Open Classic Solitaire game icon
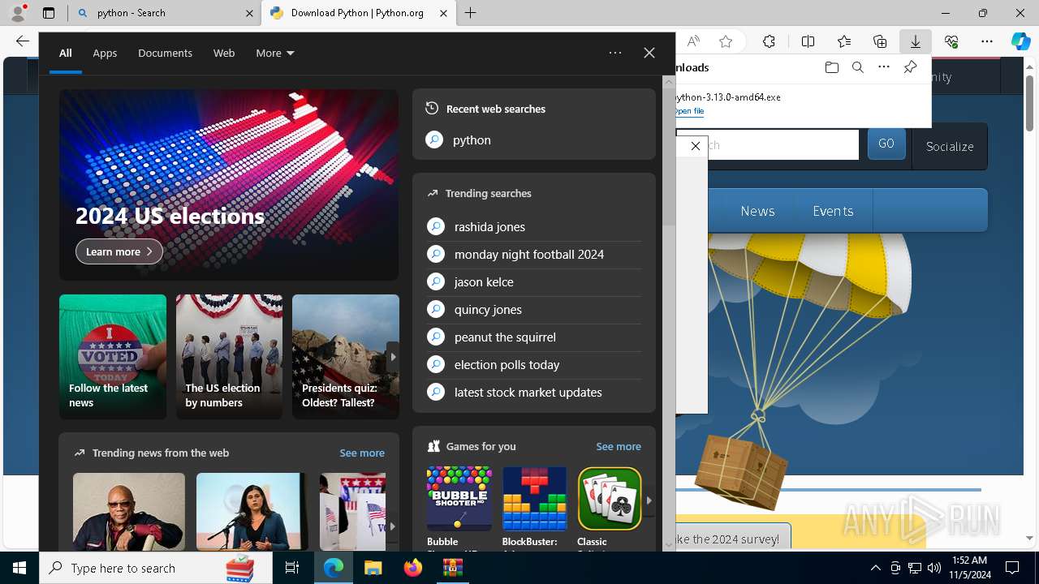The height and width of the screenshot is (584, 1039). pos(610,499)
